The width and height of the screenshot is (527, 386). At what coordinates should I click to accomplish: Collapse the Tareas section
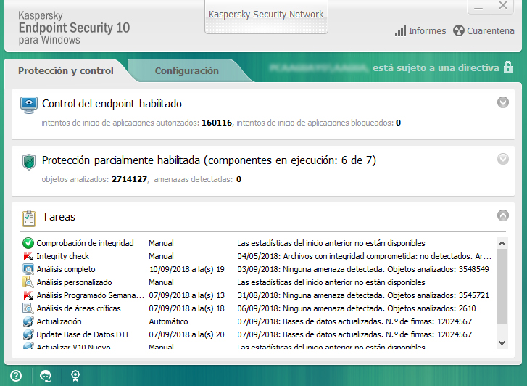pos(503,215)
